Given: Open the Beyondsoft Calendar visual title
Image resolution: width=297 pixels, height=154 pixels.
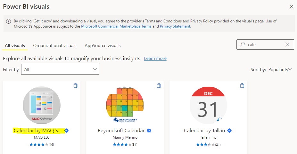Looking at the screenshot, I should coord(121,131).
